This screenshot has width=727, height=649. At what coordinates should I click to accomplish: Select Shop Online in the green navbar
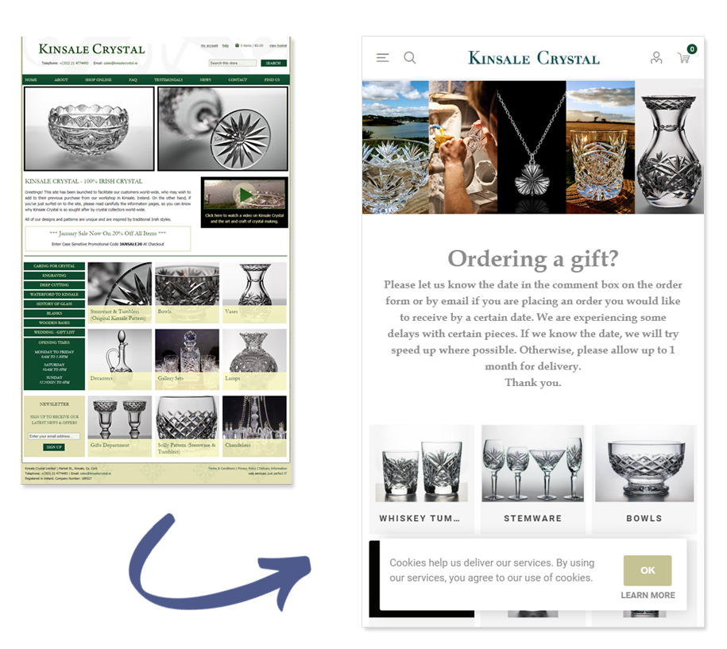coord(99,80)
